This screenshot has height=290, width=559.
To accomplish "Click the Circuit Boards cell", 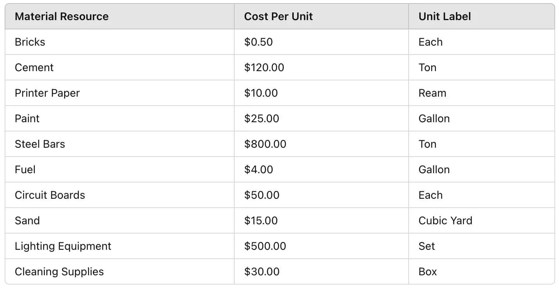I will 50,195.
